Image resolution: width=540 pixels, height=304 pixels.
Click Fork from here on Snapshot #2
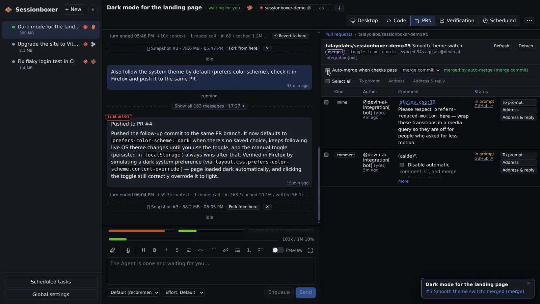[243, 48]
